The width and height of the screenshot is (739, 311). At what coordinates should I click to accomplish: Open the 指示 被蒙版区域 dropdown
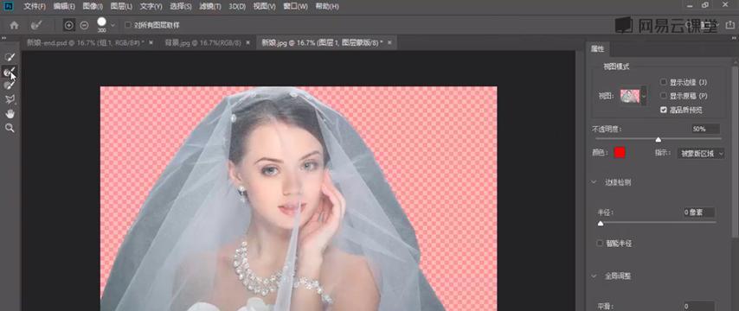pos(701,154)
